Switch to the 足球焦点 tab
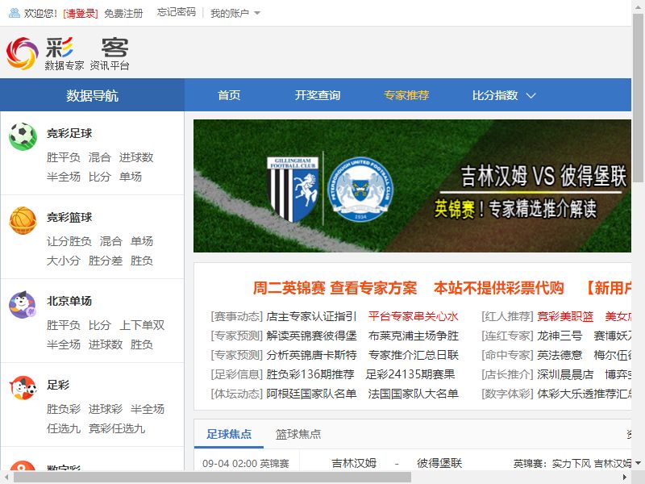The height and width of the screenshot is (484, 645). point(229,434)
